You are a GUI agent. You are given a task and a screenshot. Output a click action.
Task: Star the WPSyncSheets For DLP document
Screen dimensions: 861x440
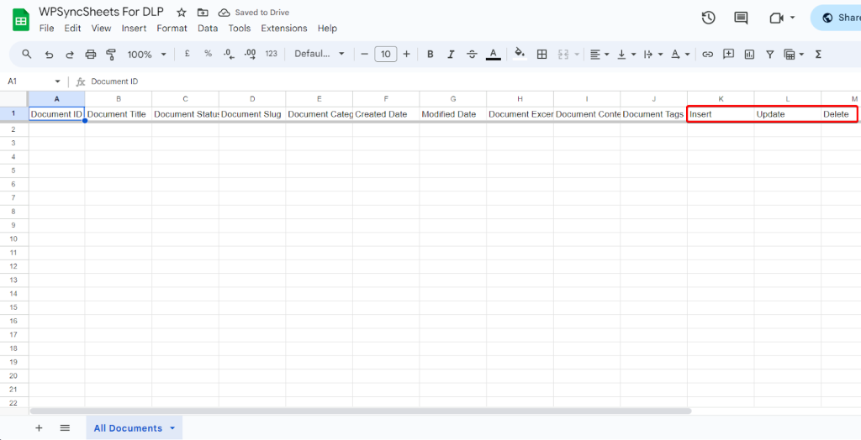click(182, 13)
